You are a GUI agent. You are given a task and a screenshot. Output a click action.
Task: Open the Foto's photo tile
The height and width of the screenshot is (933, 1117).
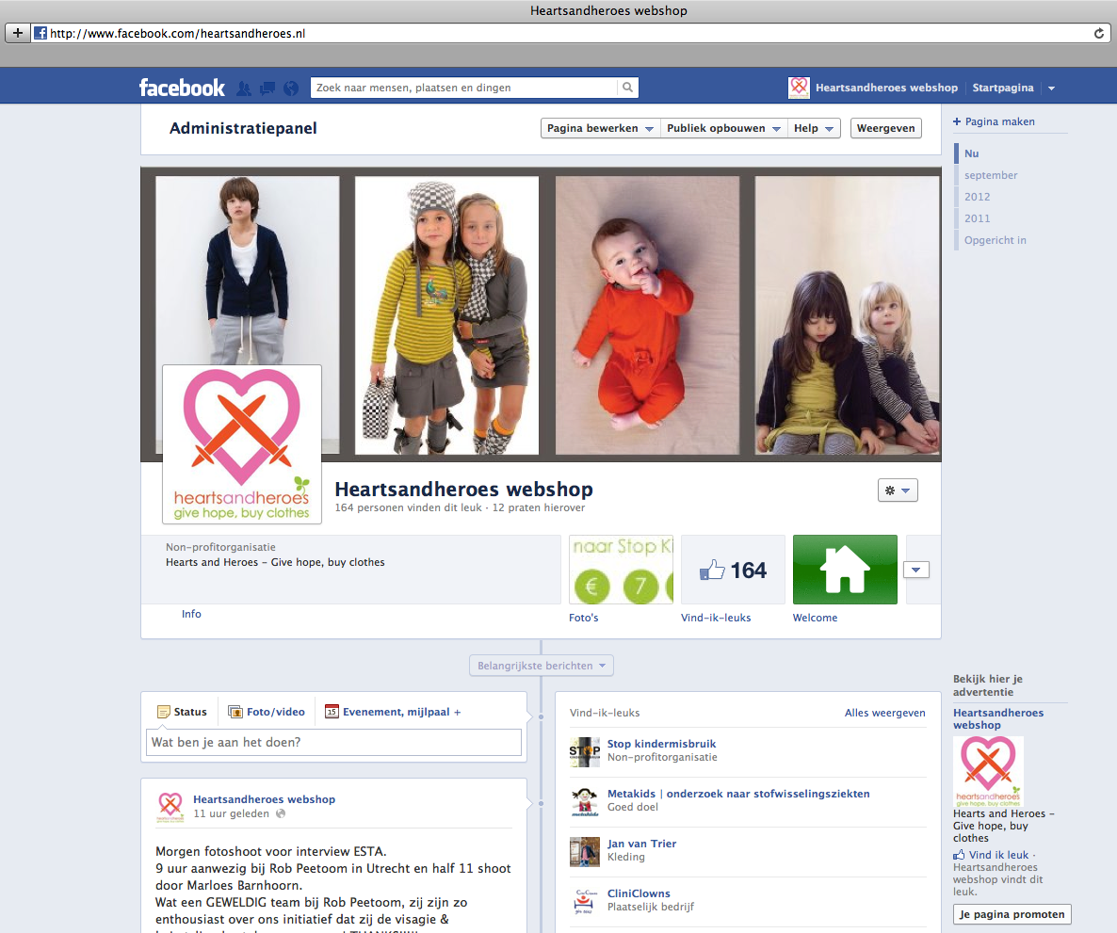pyautogui.click(x=622, y=570)
